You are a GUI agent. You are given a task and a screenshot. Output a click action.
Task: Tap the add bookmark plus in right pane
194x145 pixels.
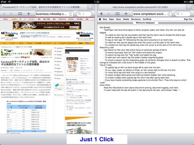point(126,14)
